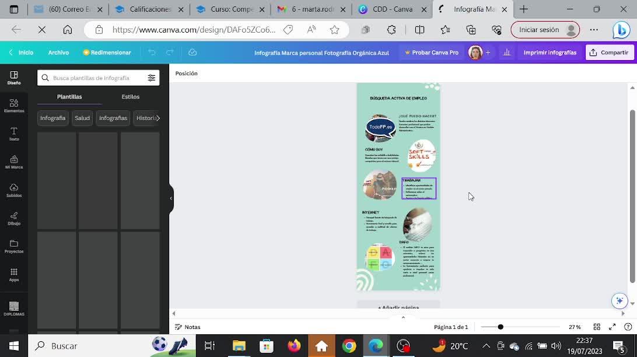Stop page loading in browser

point(42,30)
